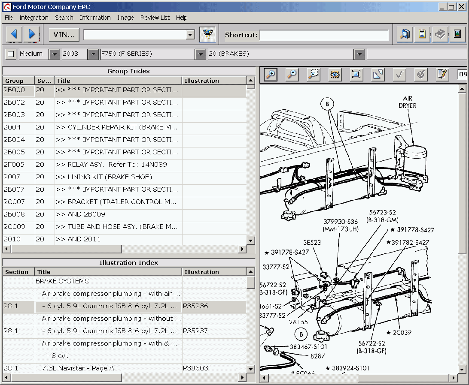469x385 pixels.
Task: Select the Zoom In tool on the image toolbar
Action: pos(271,75)
